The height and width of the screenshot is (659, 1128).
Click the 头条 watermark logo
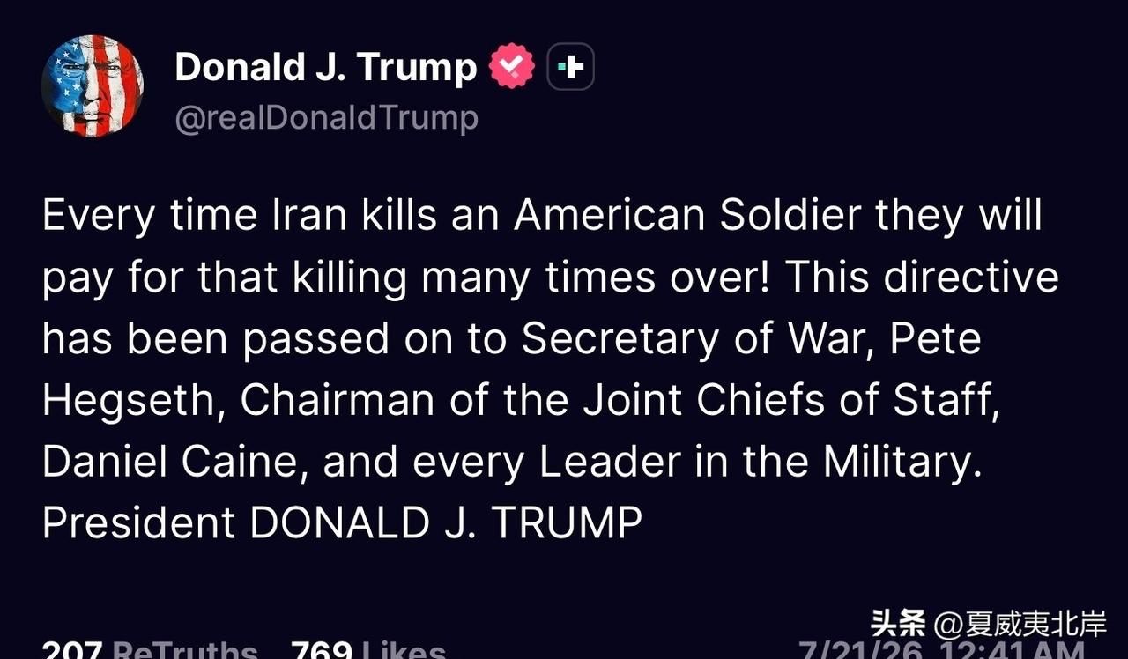pyautogui.click(x=898, y=624)
